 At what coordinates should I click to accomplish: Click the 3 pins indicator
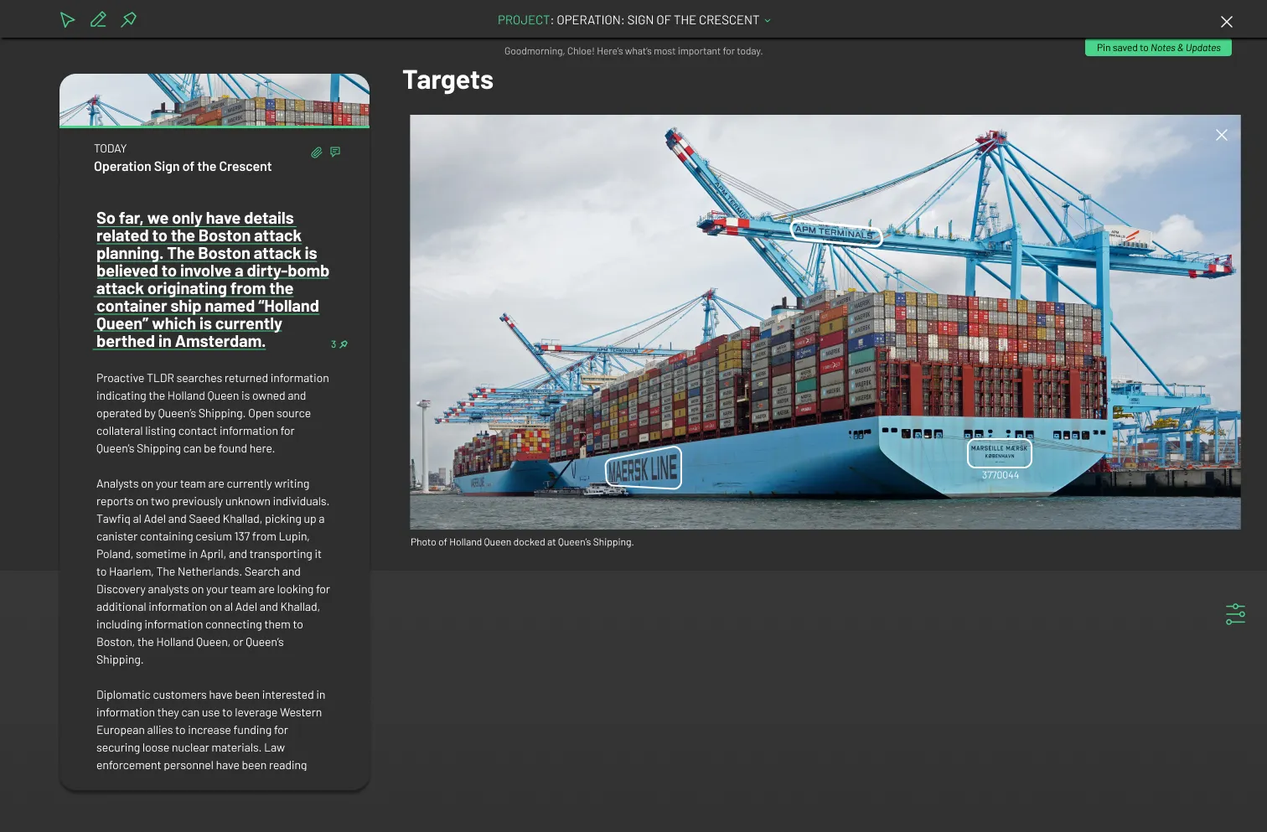(x=339, y=344)
